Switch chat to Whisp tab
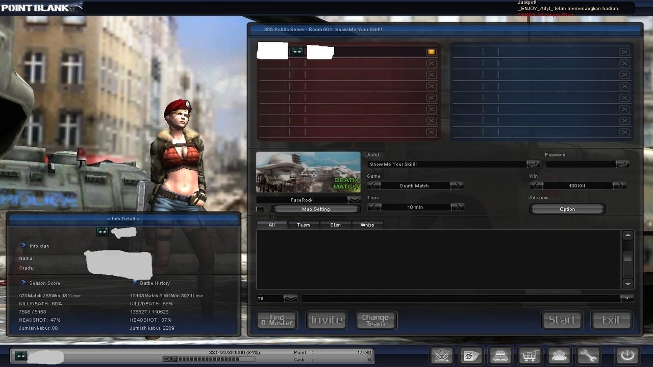Image resolution: width=653 pixels, height=367 pixels. click(367, 225)
